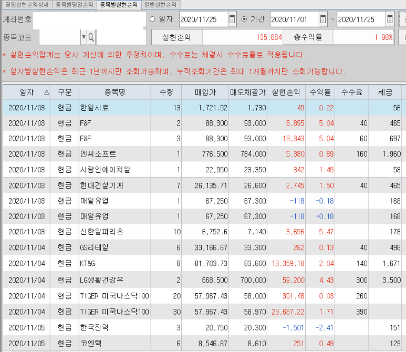Open calendar for period start 2020/11/01
The image size is (406, 352).
323,19
